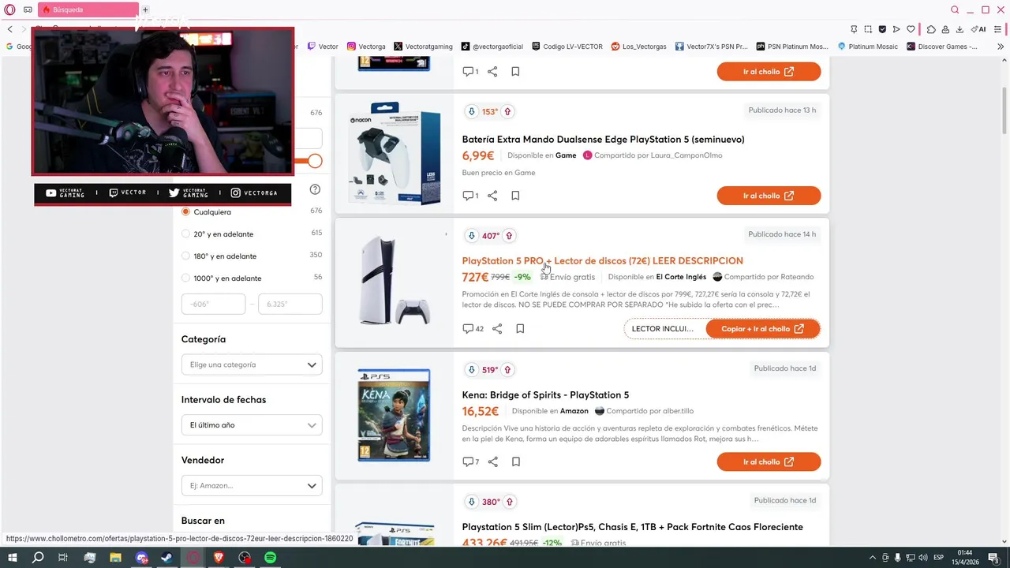Click the Kena game cover thumbnail

click(394, 415)
